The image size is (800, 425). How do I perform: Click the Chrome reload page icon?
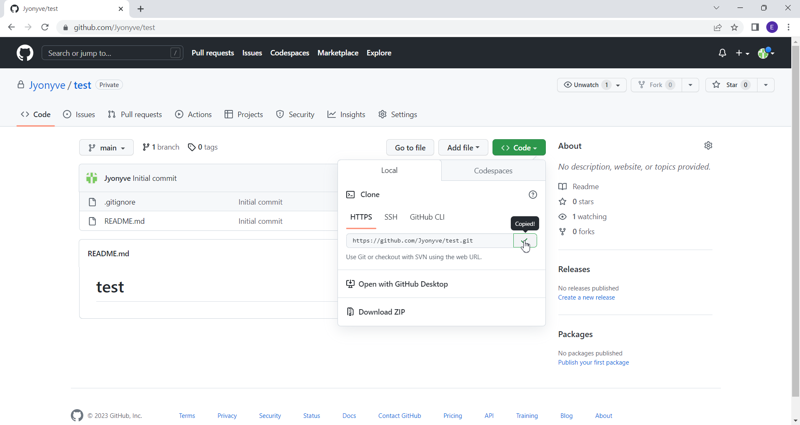tap(45, 27)
